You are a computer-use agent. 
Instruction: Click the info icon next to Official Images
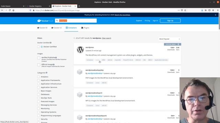pos(54,65)
